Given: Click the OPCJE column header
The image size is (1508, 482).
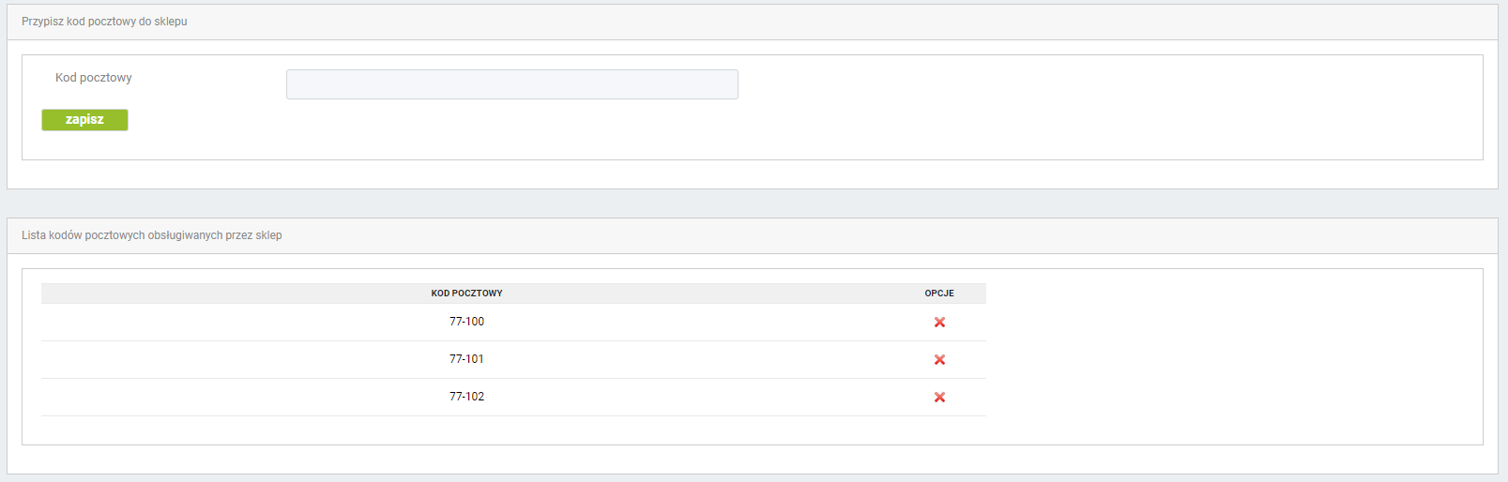Looking at the screenshot, I should (939, 294).
